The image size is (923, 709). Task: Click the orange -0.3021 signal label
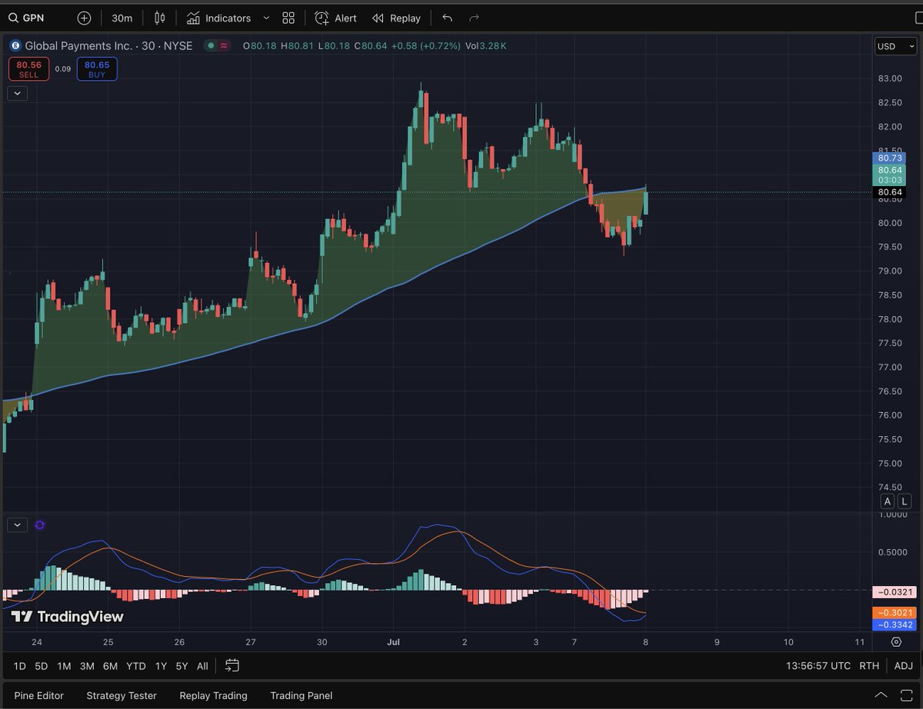coord(895,613)
